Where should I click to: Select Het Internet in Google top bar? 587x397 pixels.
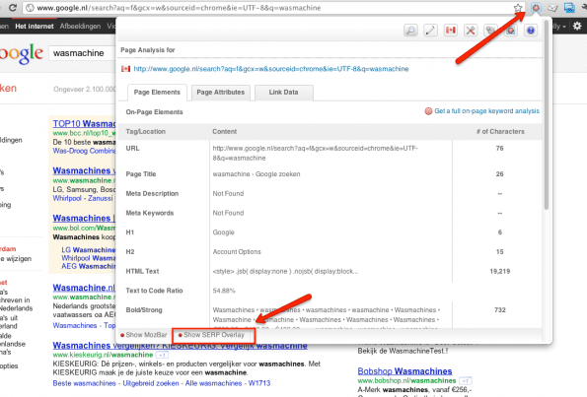coord(35,27)
